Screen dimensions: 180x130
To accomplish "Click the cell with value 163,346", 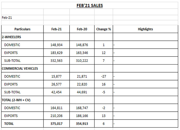I will 82,53.
